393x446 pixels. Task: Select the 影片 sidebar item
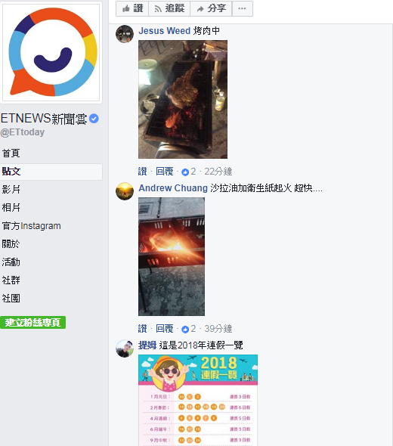point(11,190)
